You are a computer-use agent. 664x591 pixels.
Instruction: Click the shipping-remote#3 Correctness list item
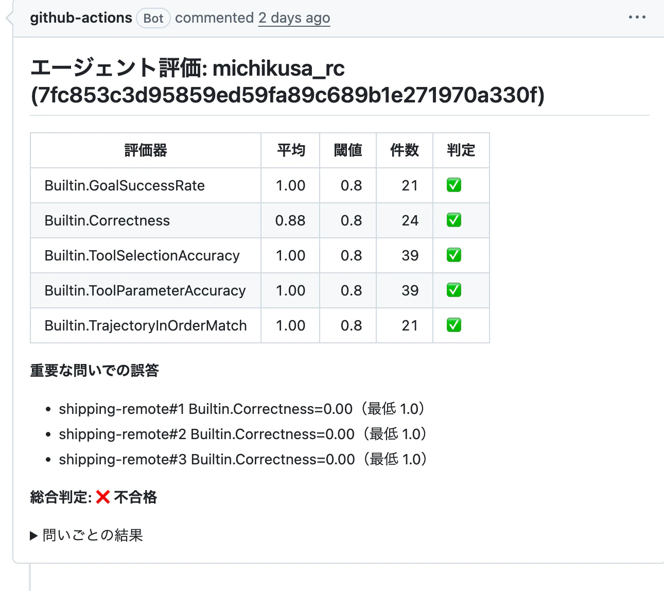click(244, 459)
